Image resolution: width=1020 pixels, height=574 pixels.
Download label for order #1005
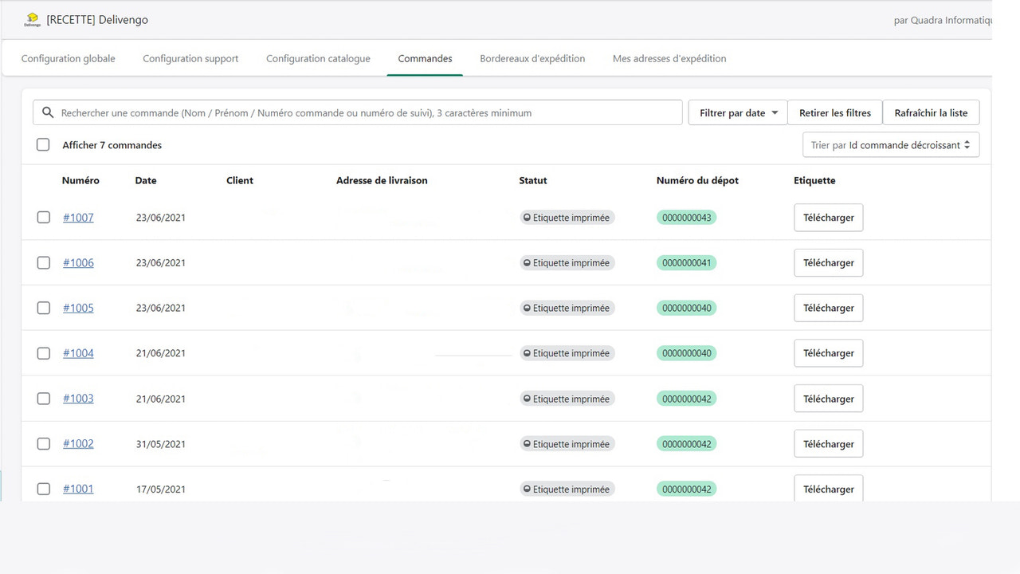(x=829, y=308)
